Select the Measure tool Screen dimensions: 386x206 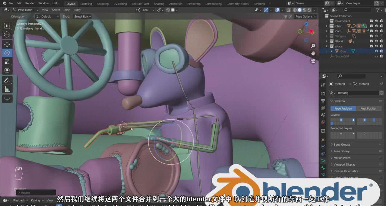(x=7, y=89)
